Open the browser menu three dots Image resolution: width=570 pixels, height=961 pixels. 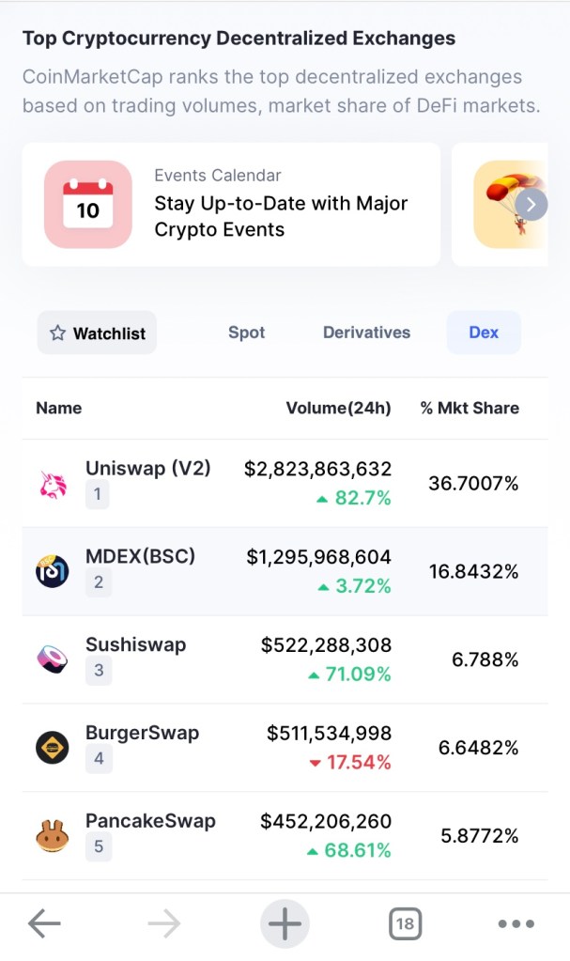coord(516,924)
